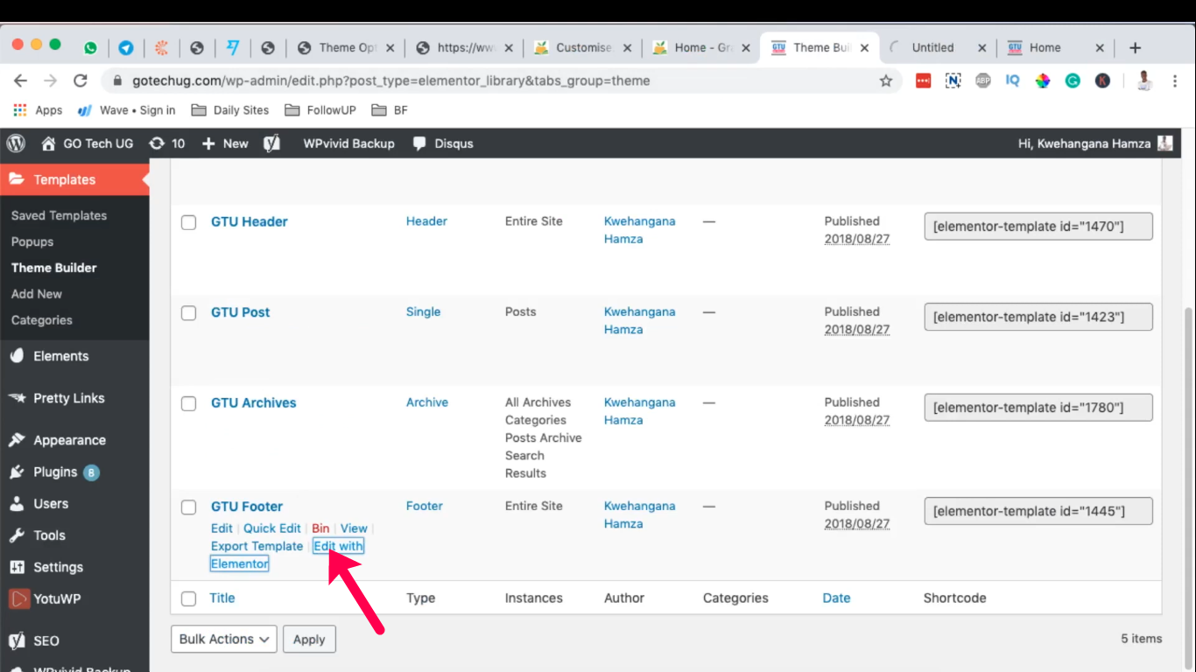
Task: Click the GTU Footer shortcode field
Action: point(1038,511)
